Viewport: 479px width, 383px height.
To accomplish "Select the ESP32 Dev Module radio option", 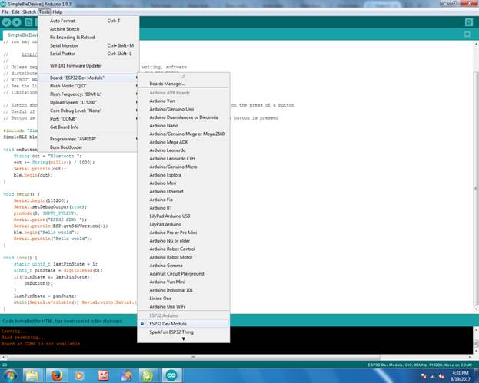I will 183,324.
